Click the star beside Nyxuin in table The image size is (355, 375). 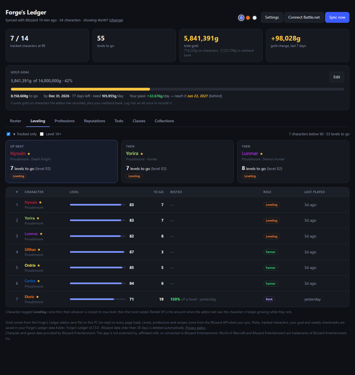(x=40, y=202)
